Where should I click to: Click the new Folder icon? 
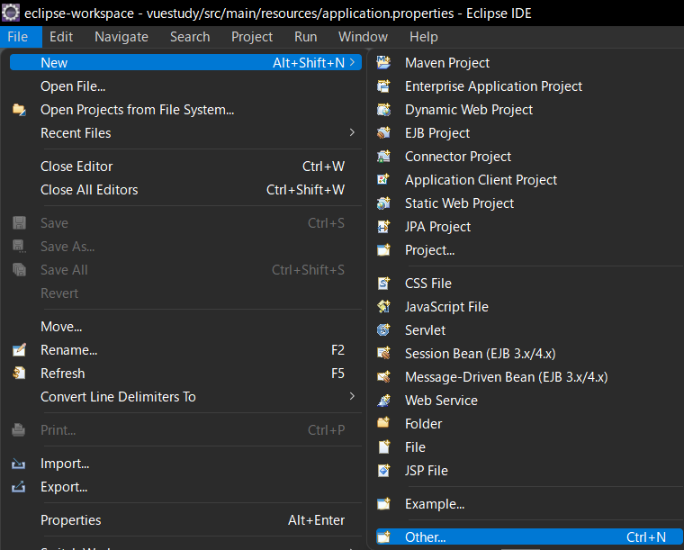[x=383, y=423]
